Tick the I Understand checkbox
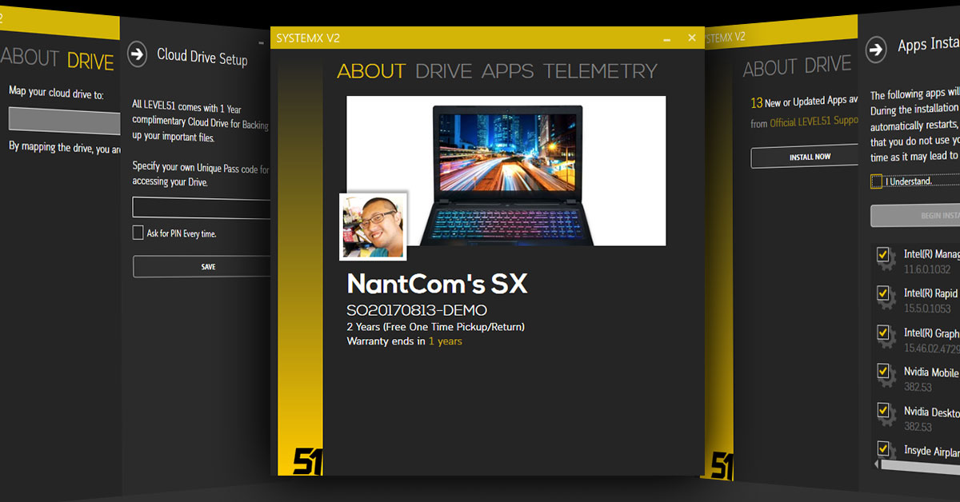The height and width of the screenshot is (502, 960). 877,181
